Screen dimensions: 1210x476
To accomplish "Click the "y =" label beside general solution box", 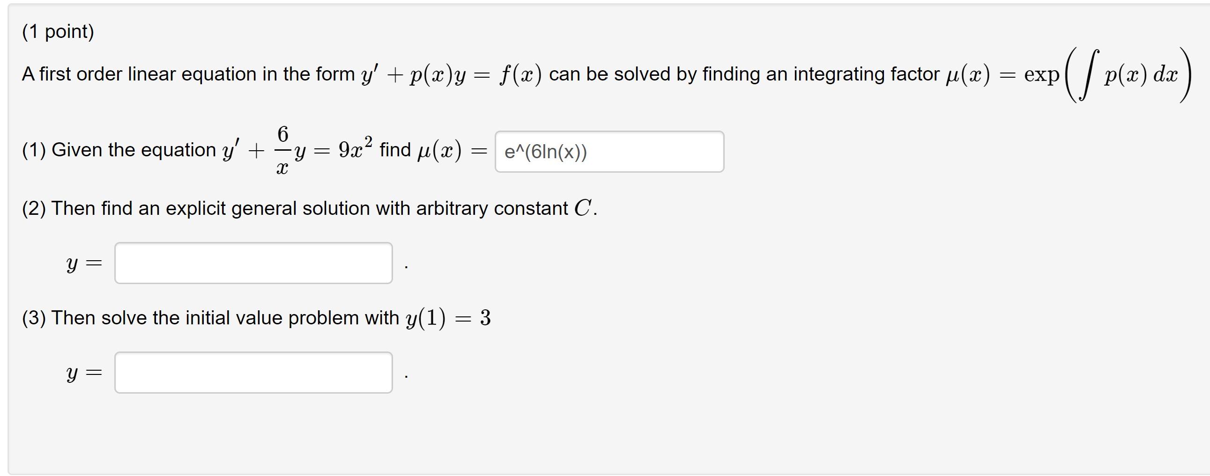I will click(x=84, y=264).
